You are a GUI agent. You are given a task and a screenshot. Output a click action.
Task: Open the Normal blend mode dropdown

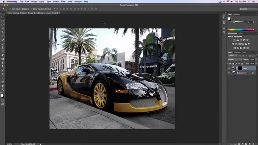[235, 60]
